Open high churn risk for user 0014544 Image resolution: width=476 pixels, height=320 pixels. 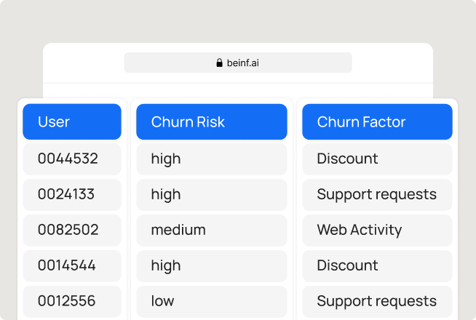[x=211, y=265]
